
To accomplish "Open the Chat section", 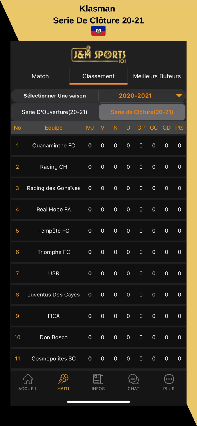I will tap(134, 382).
